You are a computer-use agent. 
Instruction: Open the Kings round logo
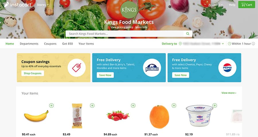point(129,10)
